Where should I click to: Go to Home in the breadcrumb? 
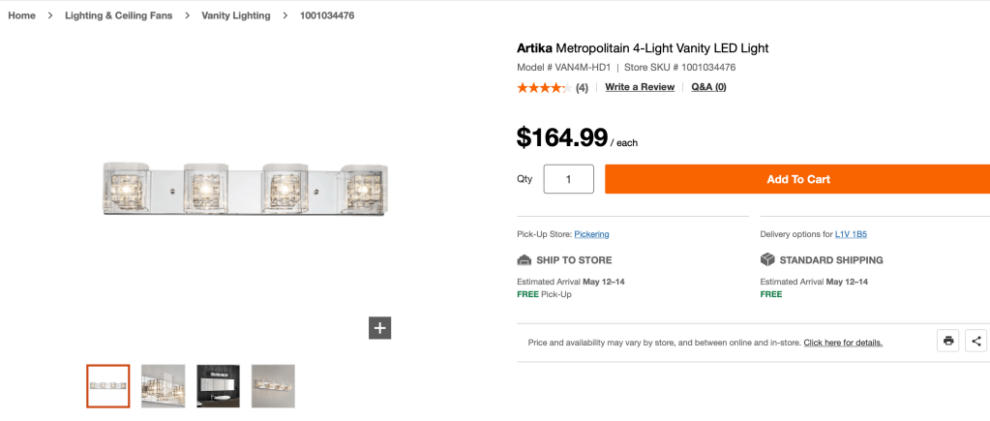pos(21,15)
